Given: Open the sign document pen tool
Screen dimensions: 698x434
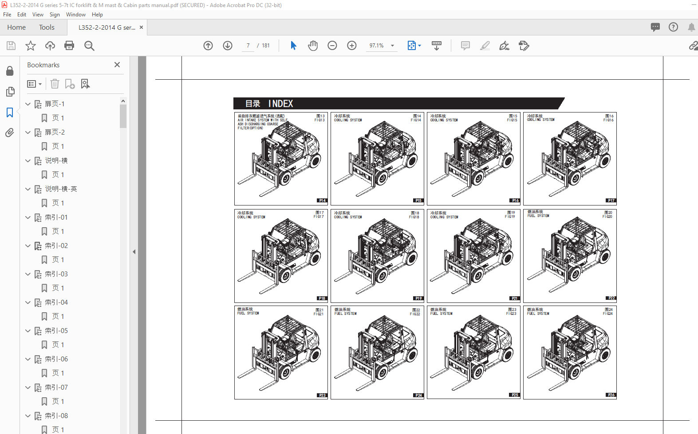Looking at the screenshot, I should click(x=505, y=46).
